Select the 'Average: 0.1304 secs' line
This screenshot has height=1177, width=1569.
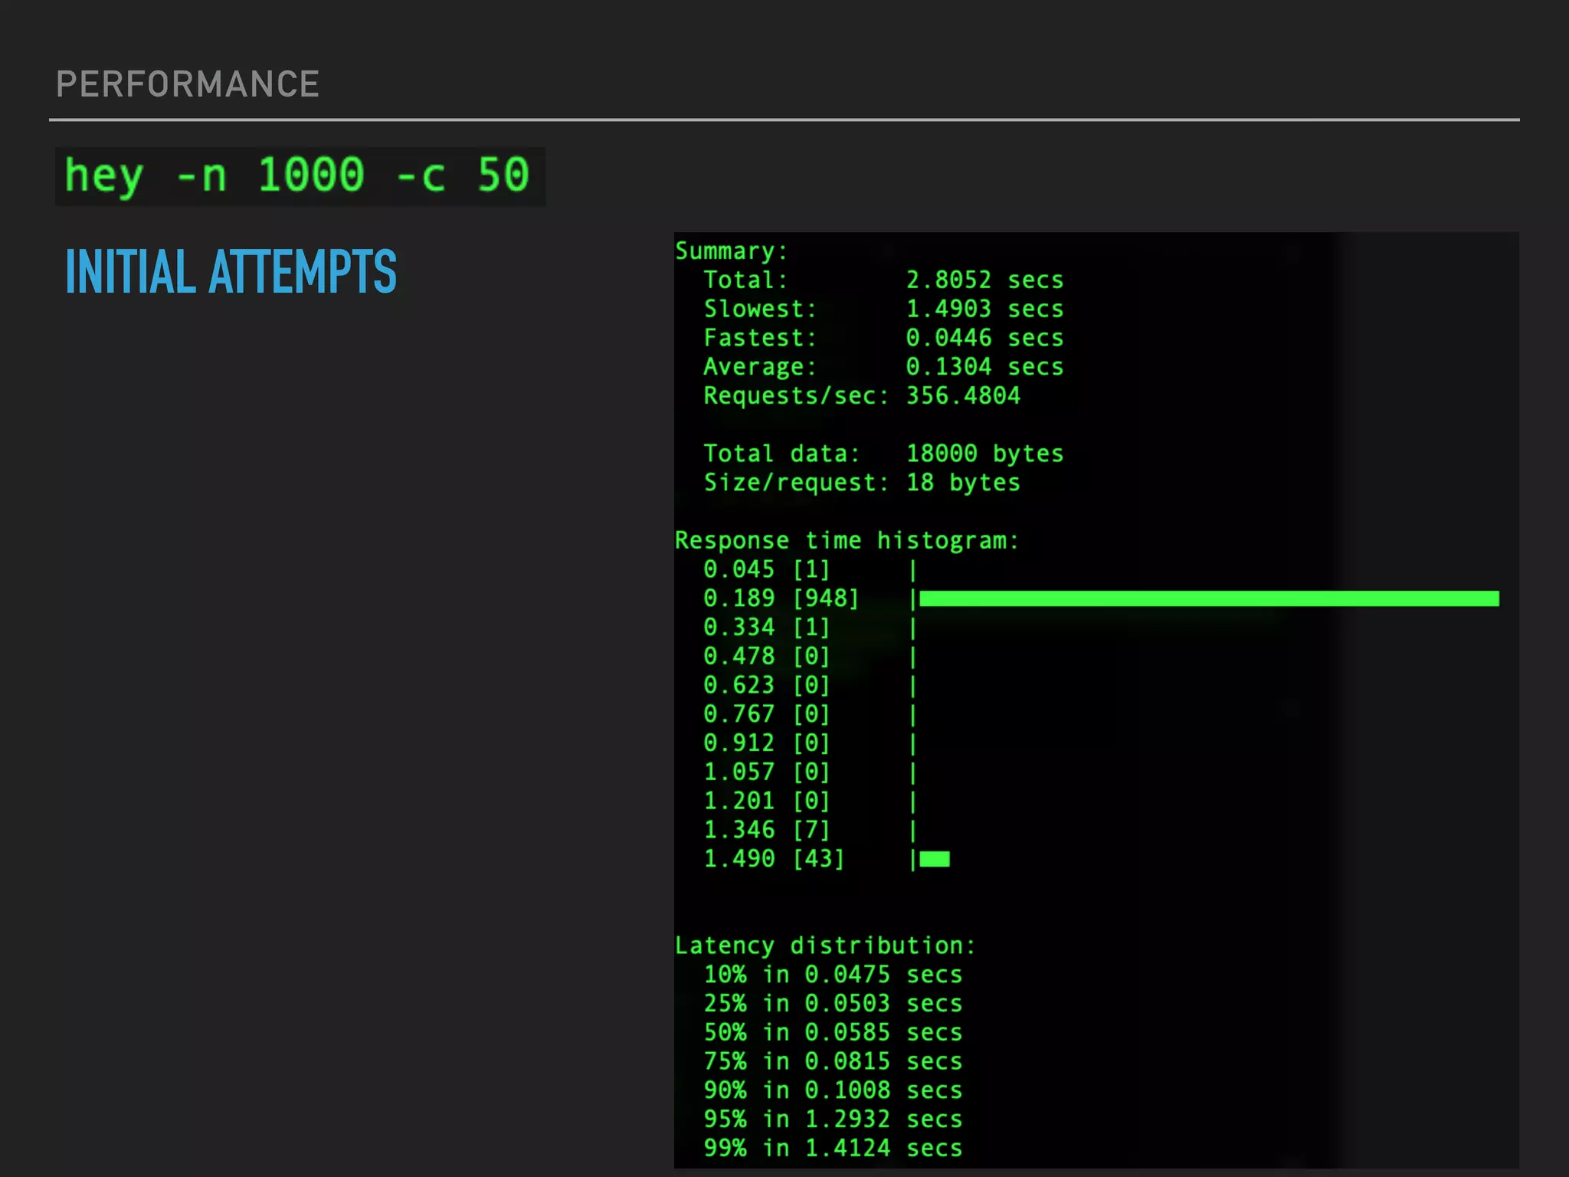coord(883,367)
